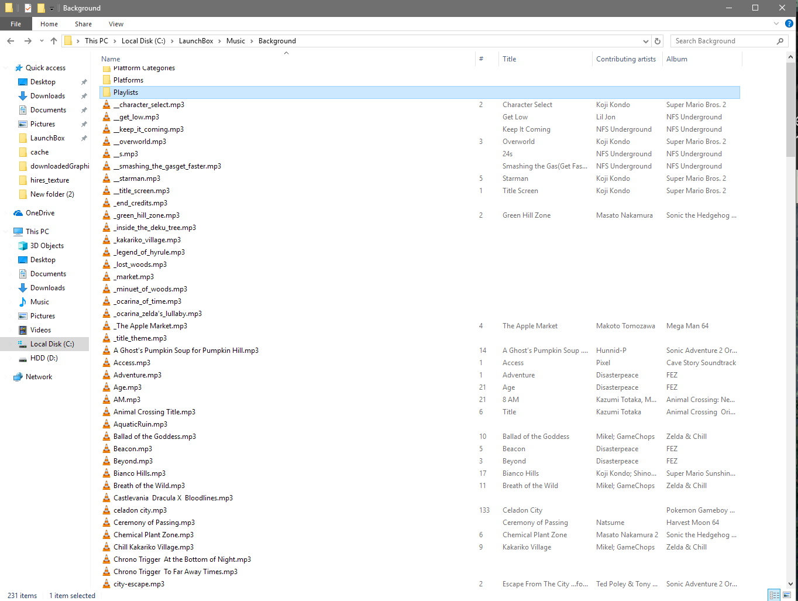The width and height of the screenshot is (798, 601).
Task: Click VLC icon of celadon city.mp3
Action: [106, 510]
